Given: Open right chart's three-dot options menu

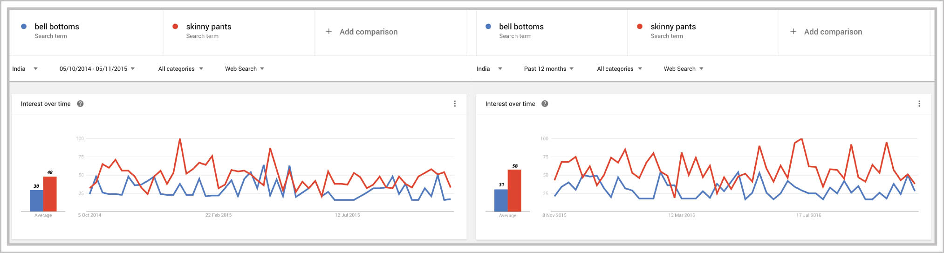Looking at the screenshot, I should 919,104.
